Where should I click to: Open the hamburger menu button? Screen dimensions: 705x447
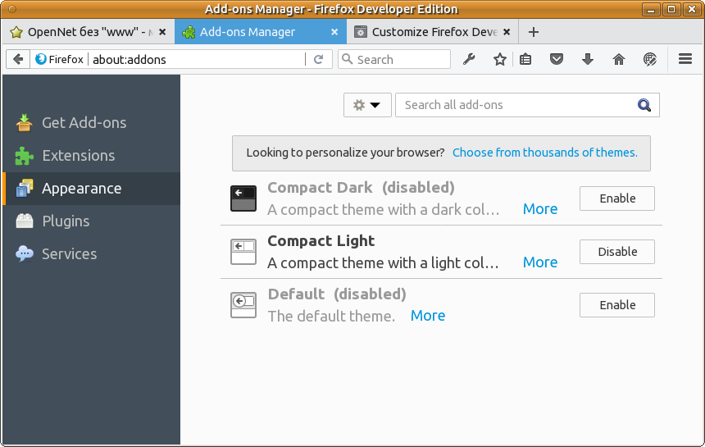(x=686, y=59)
